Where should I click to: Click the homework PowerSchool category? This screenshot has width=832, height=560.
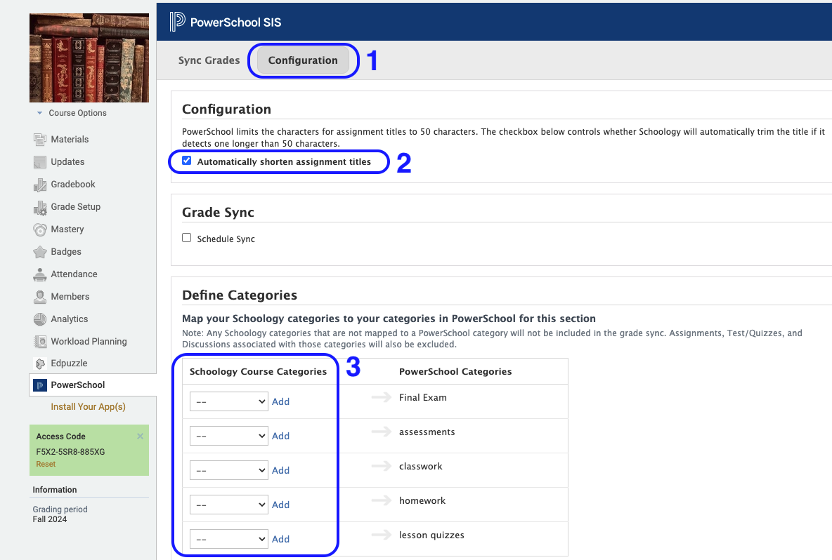[x=422, y=500]
